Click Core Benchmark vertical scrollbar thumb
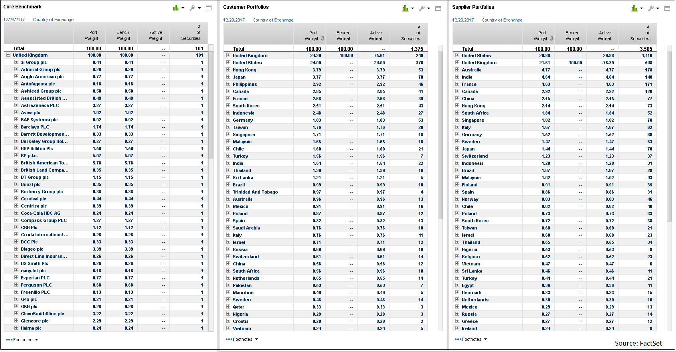Image resolution: width=676 pixels, height=352 pixels. click(211, 105)
